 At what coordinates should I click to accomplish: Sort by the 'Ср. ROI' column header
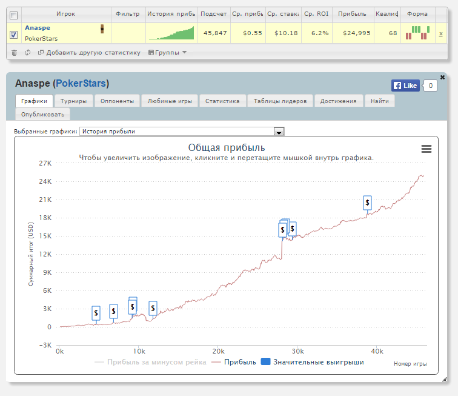[x=317, y=14]
